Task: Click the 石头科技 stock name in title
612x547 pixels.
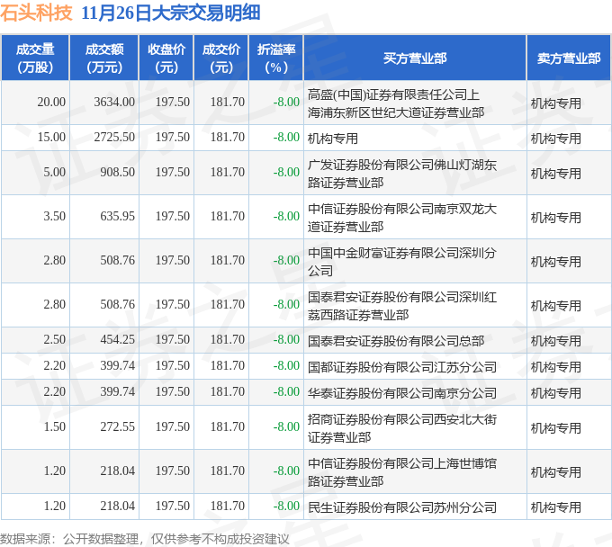Action: 36,13
